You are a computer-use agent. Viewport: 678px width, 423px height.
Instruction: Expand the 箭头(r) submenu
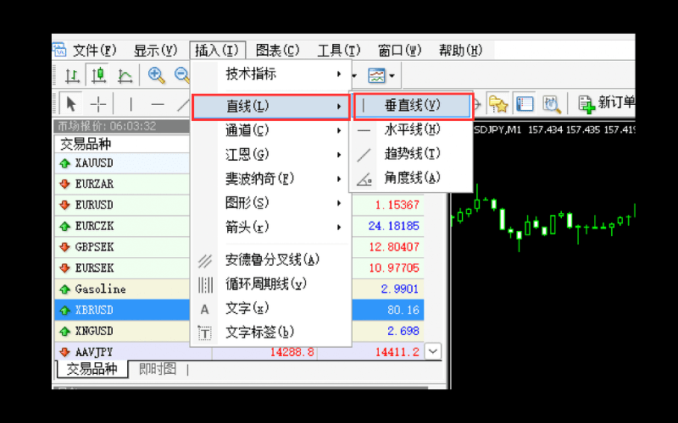pos(270,227)
